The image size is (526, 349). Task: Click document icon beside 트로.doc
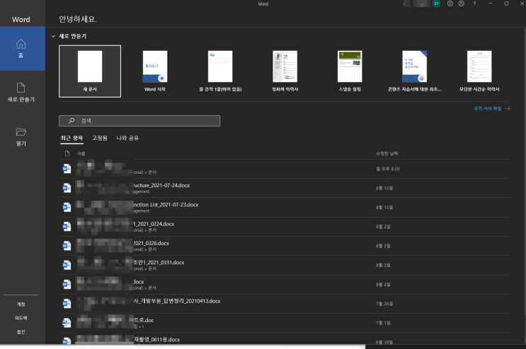[67, 323]
